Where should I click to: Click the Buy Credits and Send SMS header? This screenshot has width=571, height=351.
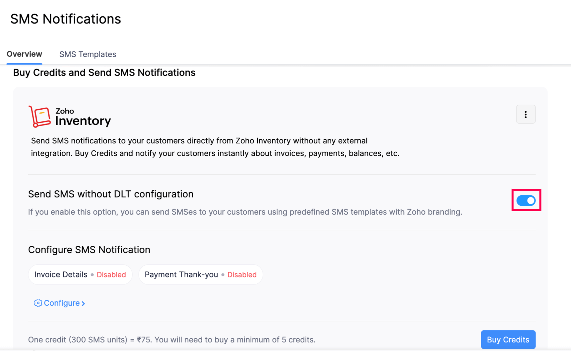(104, 73)
